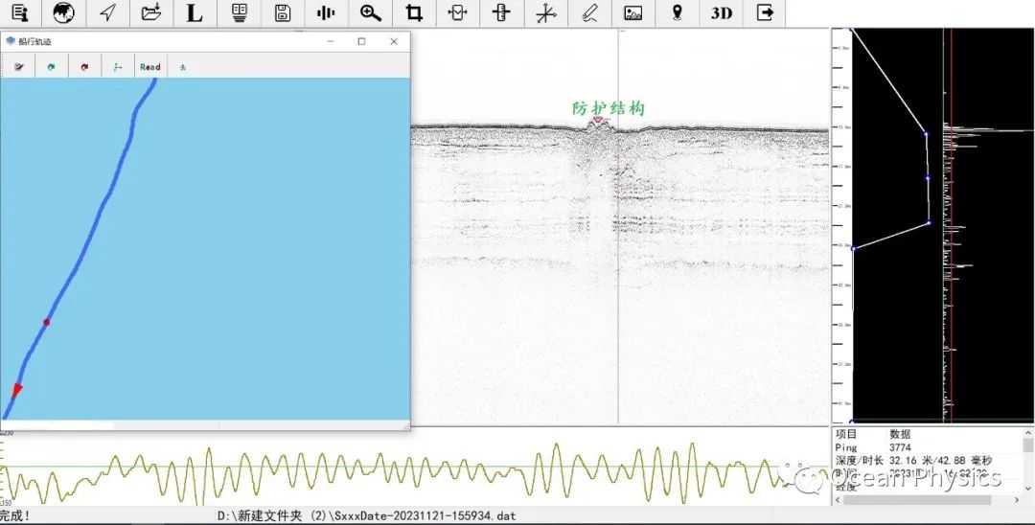
Task: Open file using the folder import icon
Action: coord(150,12)
